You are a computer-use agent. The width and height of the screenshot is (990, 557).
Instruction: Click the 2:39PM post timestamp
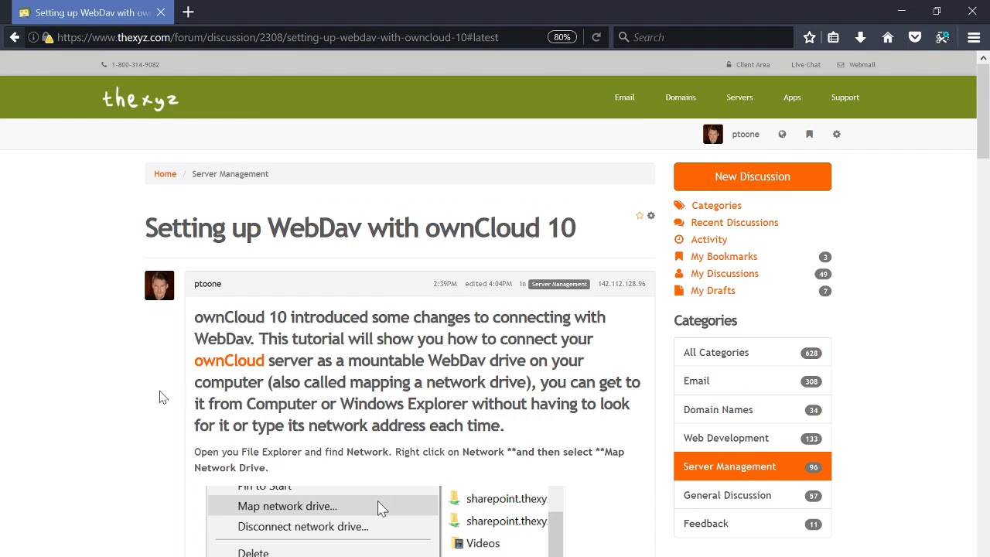pos(445,284)
